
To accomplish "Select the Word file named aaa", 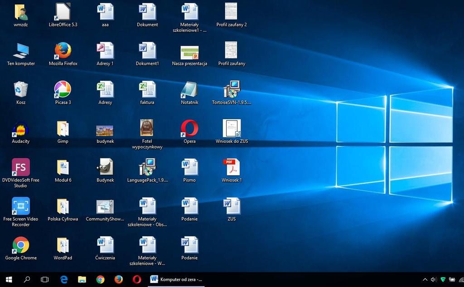I will (105, 12).
